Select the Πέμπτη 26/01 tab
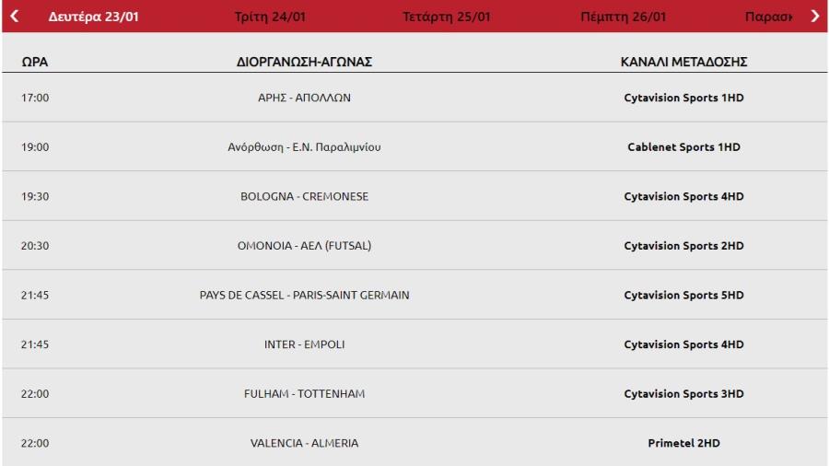829x466 pixels. [x=624, y=17]
